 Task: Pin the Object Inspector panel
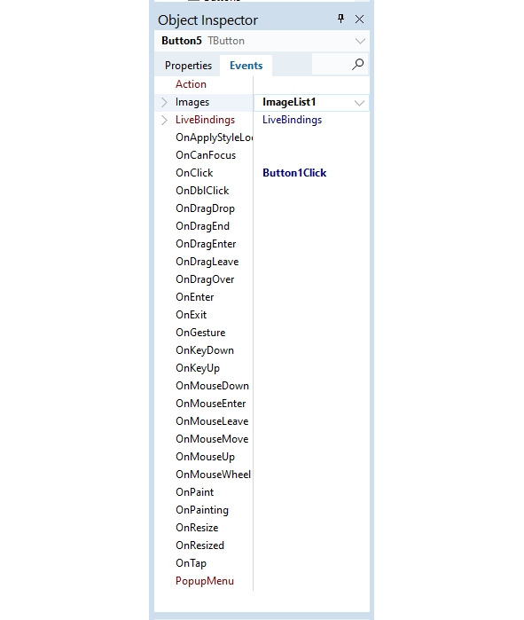[340, 19]
